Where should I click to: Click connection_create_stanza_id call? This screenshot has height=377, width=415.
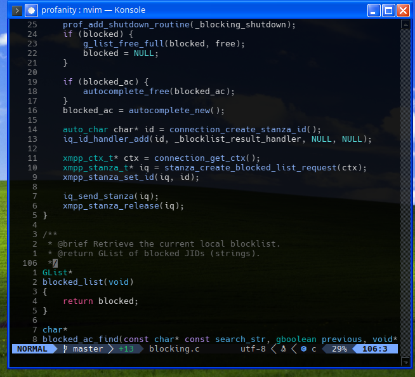pos(238,130)
